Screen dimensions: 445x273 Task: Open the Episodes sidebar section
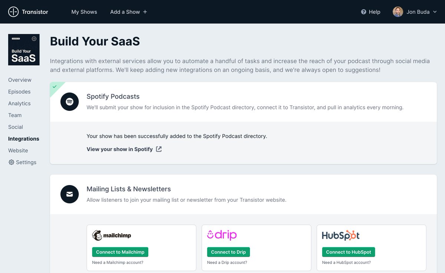pyautogui.click(x=19, y=92)
